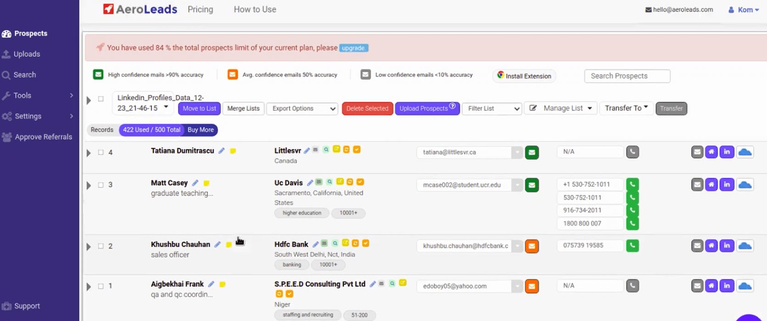The image size is (767, 321).
Task: Expand the Settings sidebar submenu
Action: coord(72,116)
